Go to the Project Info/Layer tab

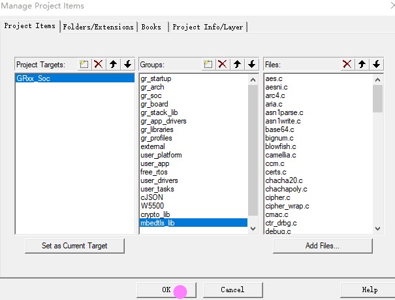coord(208,27)
